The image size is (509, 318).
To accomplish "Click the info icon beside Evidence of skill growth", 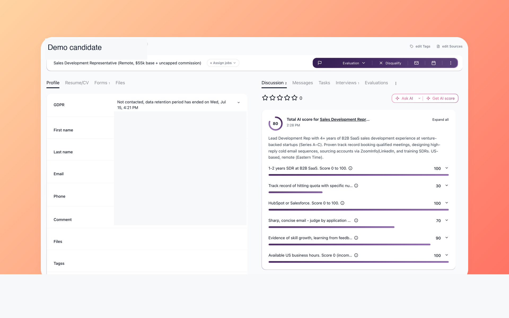I will pyautogui.click(x=356, y=238).
